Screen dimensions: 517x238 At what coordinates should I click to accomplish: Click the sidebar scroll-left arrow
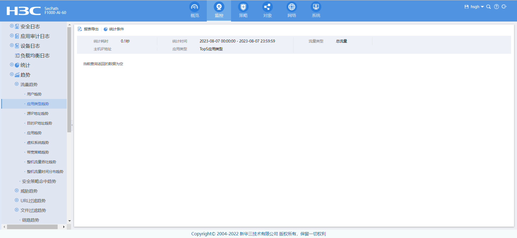4,227
